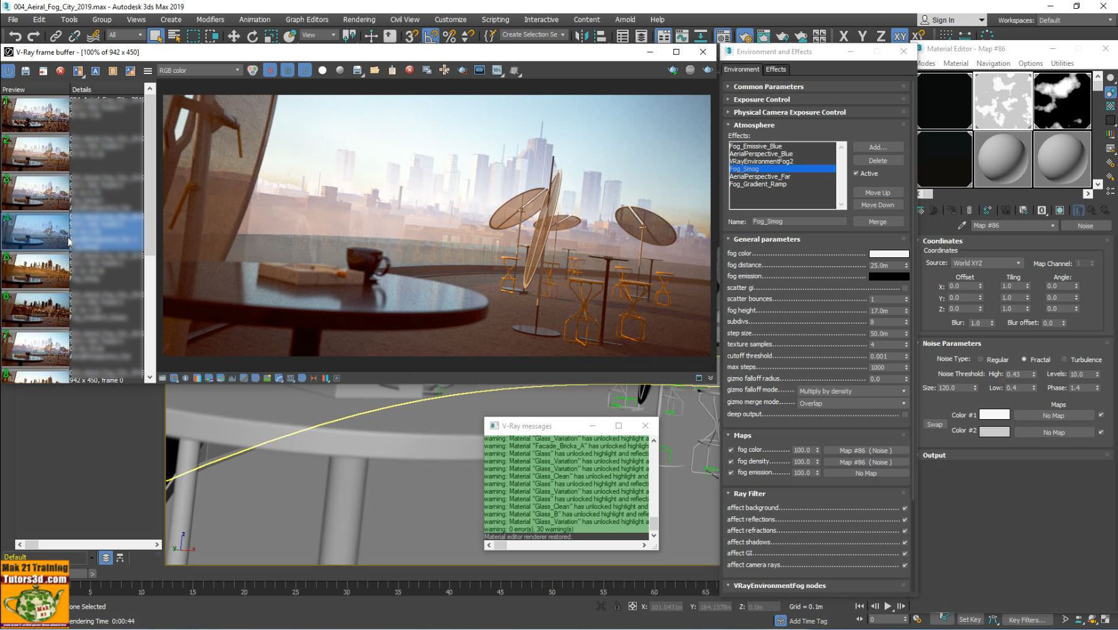Uncheck affect camera rays option

905,565
